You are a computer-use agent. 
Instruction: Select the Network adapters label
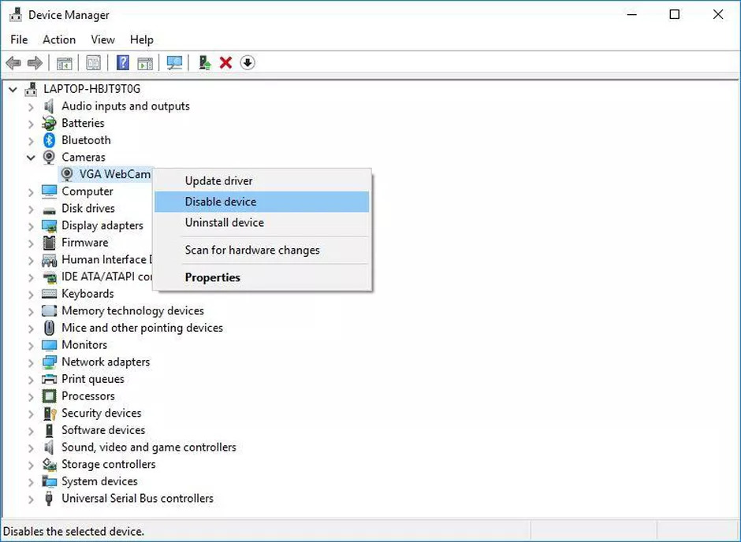click(106, 362)
